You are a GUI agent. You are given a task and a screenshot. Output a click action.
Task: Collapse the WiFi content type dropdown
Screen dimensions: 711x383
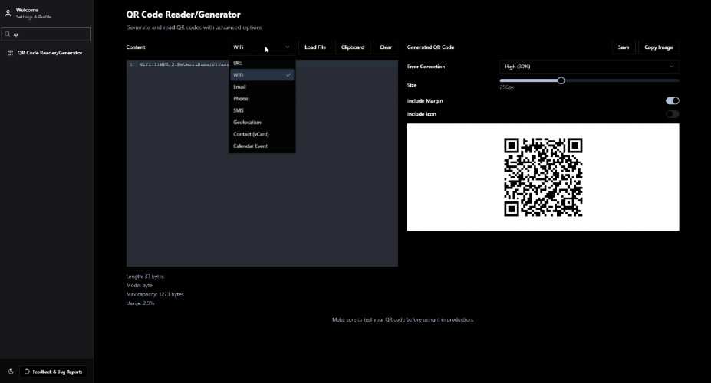point(262,47)
